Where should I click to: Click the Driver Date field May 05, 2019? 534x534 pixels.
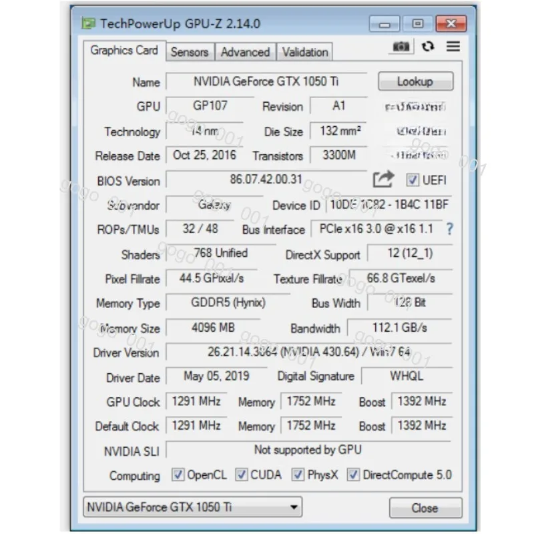(216, 376)
